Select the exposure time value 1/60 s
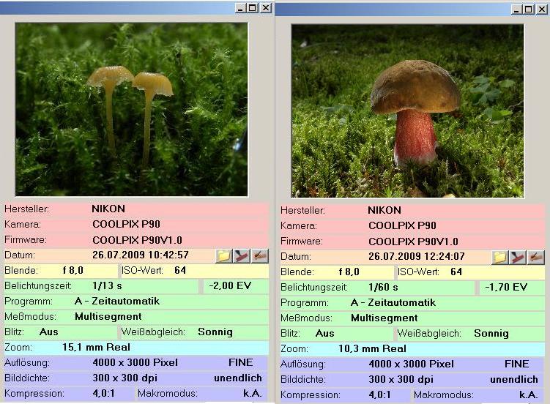 click(x=384, y=288)
